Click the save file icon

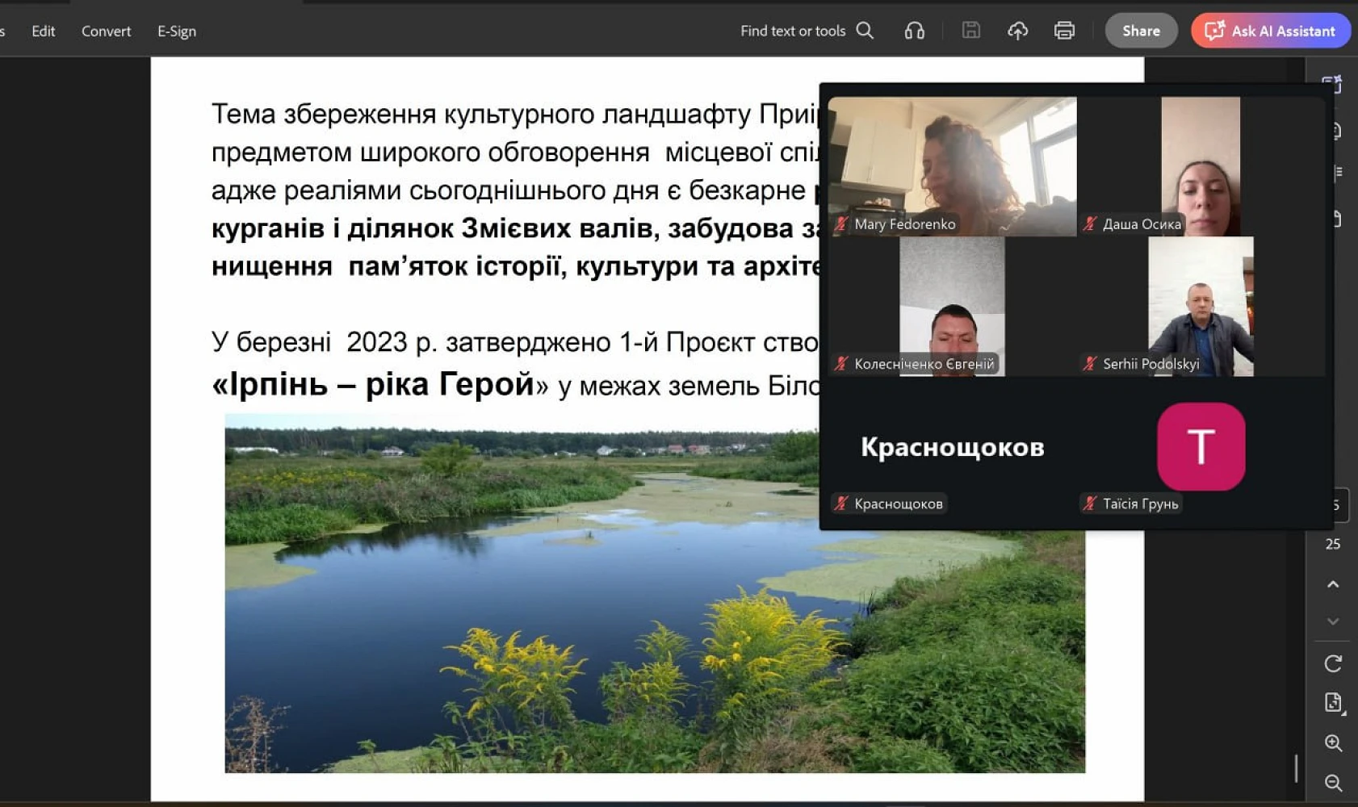pyautogui.click(x=970, y=31)
